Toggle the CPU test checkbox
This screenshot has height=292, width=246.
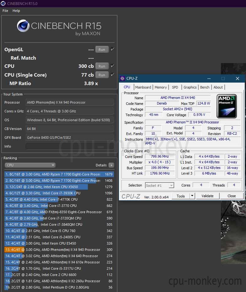tap(112, 66)
